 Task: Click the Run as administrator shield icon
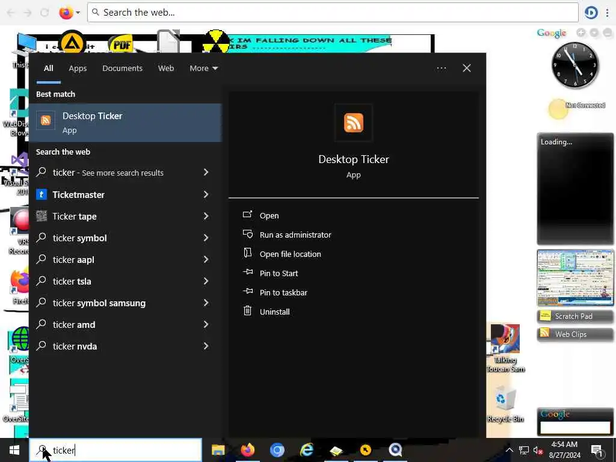247,234
